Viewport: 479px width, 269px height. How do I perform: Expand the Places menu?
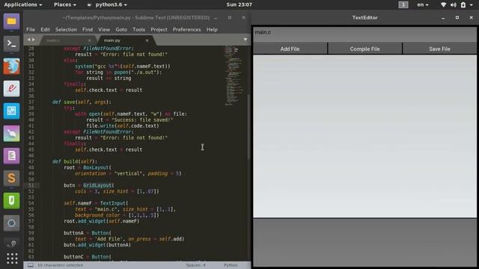65,4
